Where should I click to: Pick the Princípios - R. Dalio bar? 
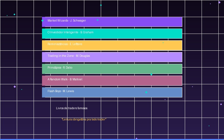[x=112, y=69]
